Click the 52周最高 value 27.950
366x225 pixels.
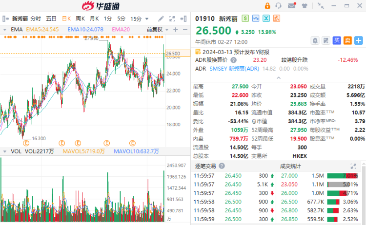pyautogui.click(x=298, y=130)
